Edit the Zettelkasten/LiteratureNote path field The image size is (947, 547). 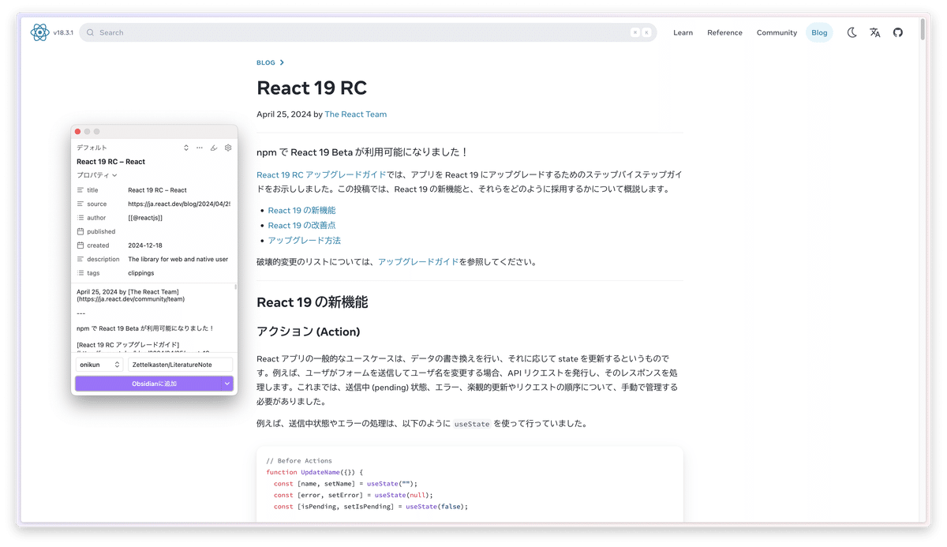[181, 365]
